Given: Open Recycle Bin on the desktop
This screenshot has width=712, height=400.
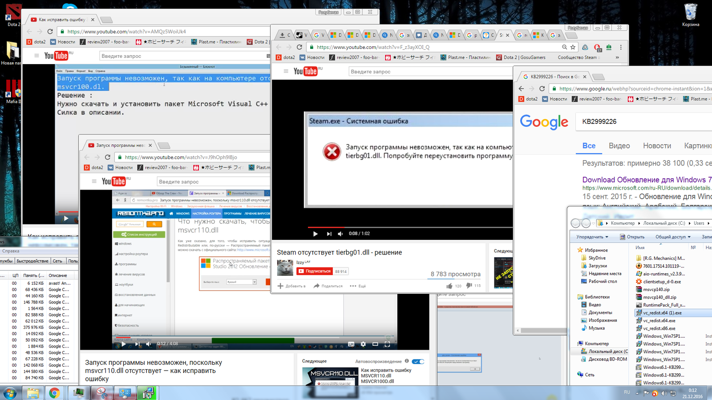Looking at the screenshot, I should (690, 12).
